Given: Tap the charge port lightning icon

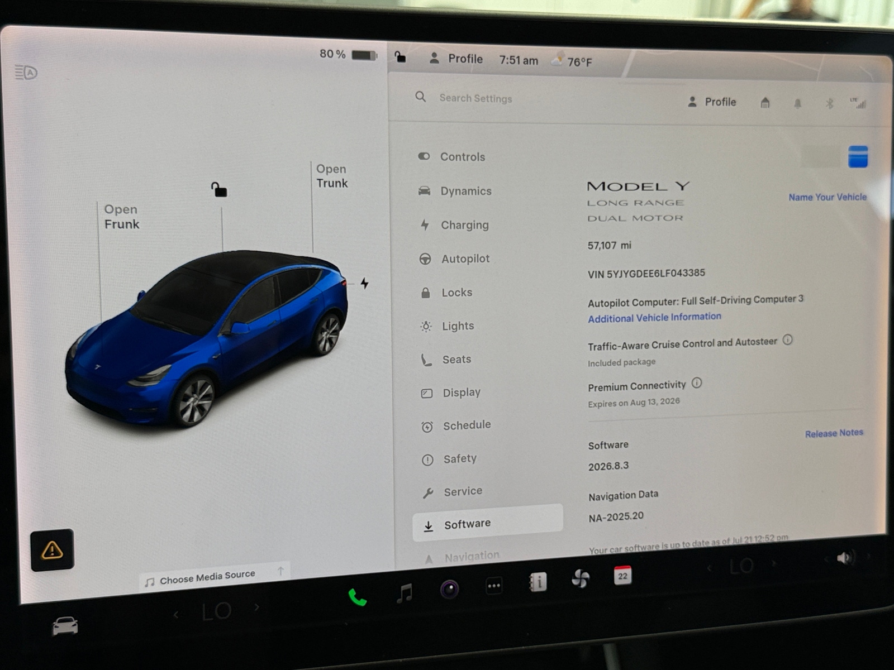Looking at the screenshot, I should coord(364,284).
